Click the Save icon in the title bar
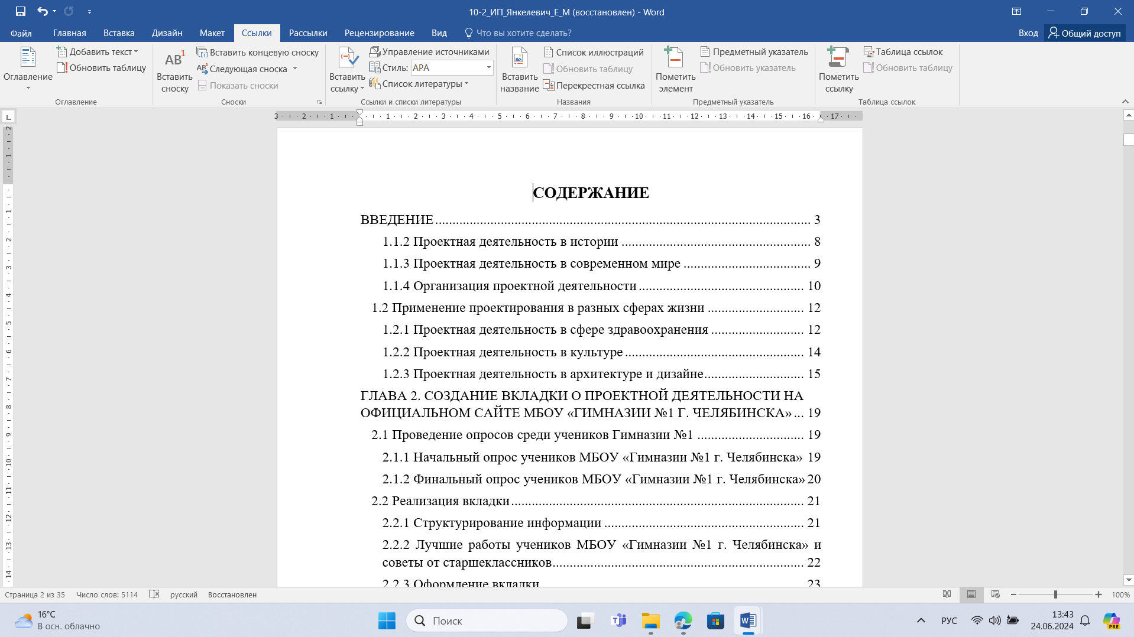 pyautogui.click(x=21, y=11)
